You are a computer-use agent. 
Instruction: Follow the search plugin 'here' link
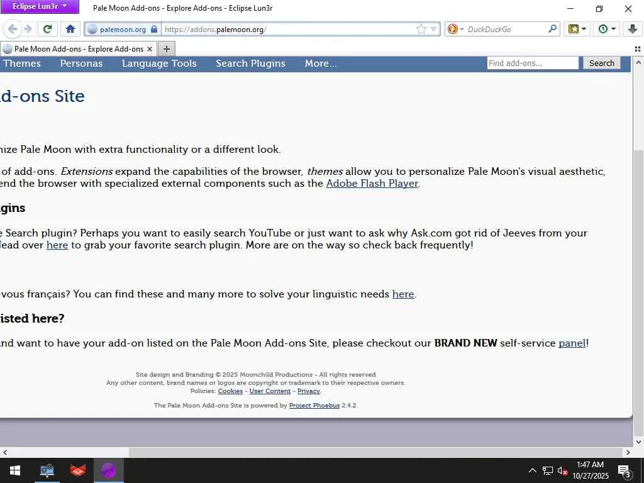[57, 245]
